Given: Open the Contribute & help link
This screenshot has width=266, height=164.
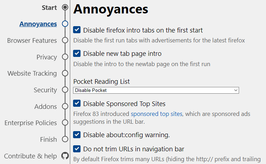Looking at the screenshot, I should pyautogui.click(x=31, y=156).
